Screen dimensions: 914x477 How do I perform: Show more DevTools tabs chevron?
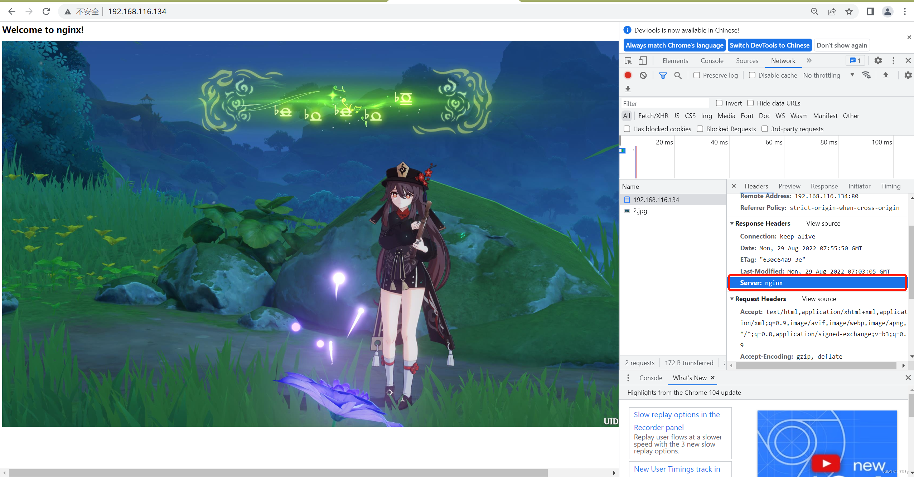(809, 60)
